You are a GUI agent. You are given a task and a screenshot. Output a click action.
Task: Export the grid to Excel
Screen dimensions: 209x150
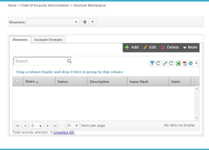178,63
